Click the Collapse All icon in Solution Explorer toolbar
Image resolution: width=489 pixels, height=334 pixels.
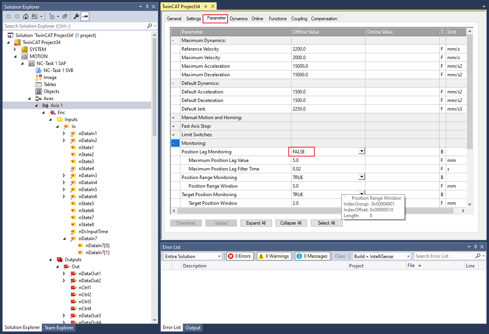point(65,16)
